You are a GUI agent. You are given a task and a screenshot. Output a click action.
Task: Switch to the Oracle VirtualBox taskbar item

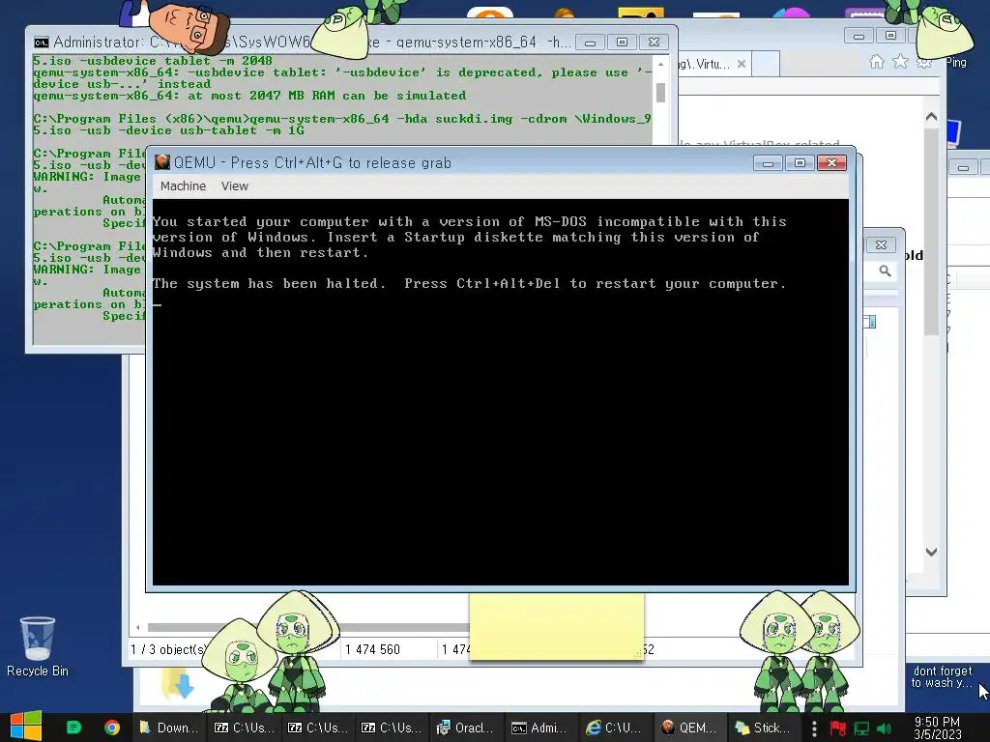pos(465,728)
